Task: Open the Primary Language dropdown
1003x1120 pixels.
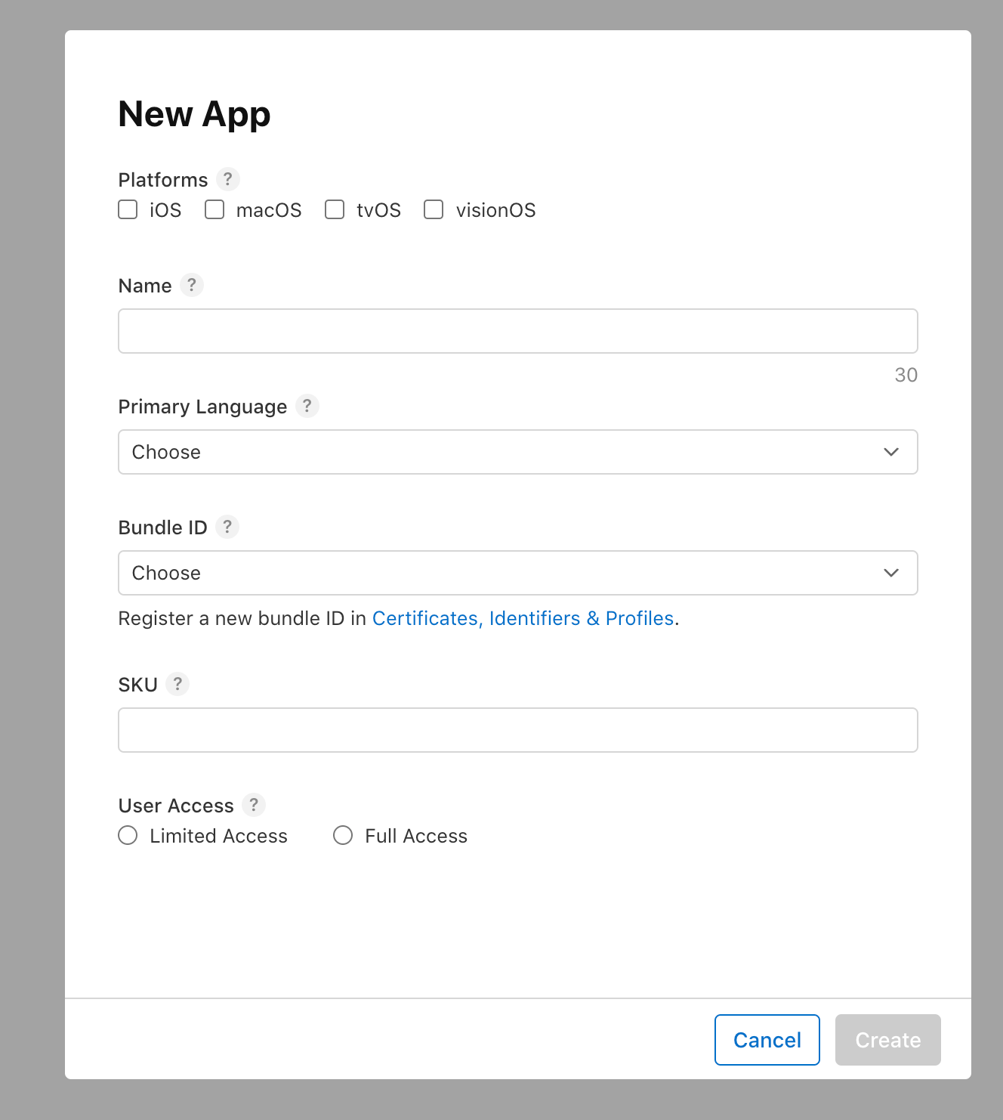Action: point(518,452)
